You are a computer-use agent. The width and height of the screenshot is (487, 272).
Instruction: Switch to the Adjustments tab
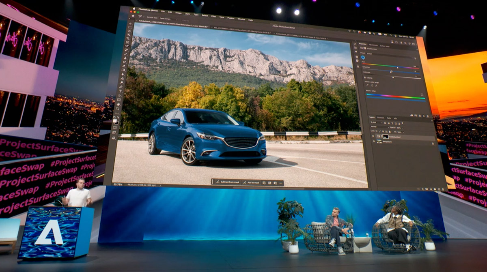point(373,45)
